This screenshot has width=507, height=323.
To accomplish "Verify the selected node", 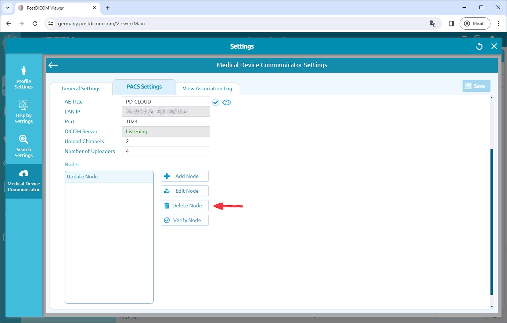I will pyautogui.click(x=184, y=220).
